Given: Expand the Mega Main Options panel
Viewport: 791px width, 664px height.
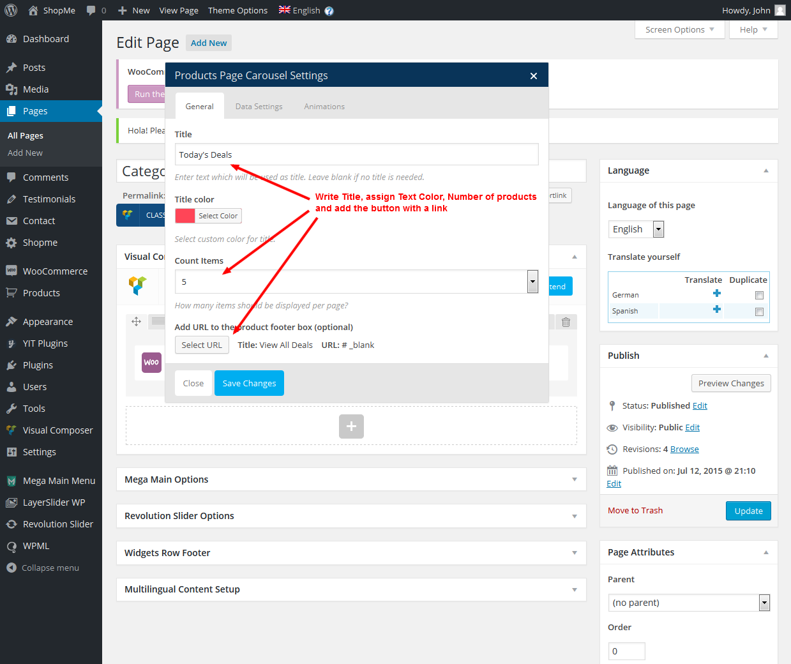Looking at the screenshot, I should click(574, 479).
